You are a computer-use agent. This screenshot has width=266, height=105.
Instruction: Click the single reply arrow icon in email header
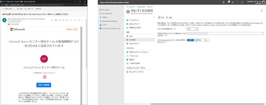pos(71,20)
